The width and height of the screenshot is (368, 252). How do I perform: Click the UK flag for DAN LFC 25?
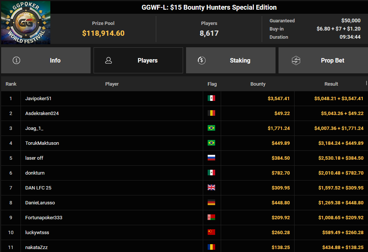pyautogui.click(x=211, y=187)
